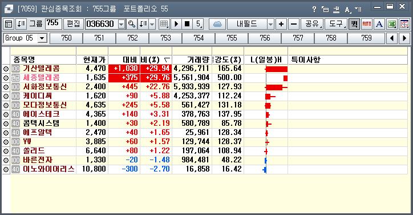Viewport: 413px width, 215px height.
Task: Click the stock search magnifier icon
Action: point(131,24)
